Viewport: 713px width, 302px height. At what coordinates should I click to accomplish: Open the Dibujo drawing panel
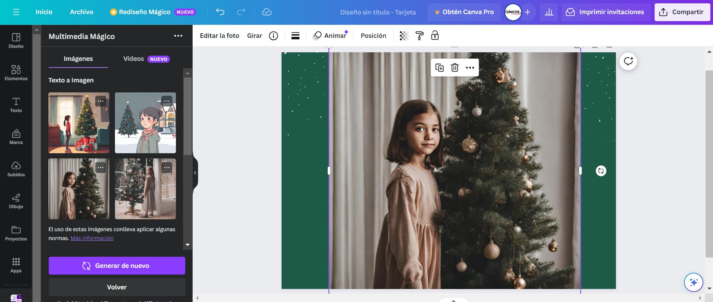16,201
